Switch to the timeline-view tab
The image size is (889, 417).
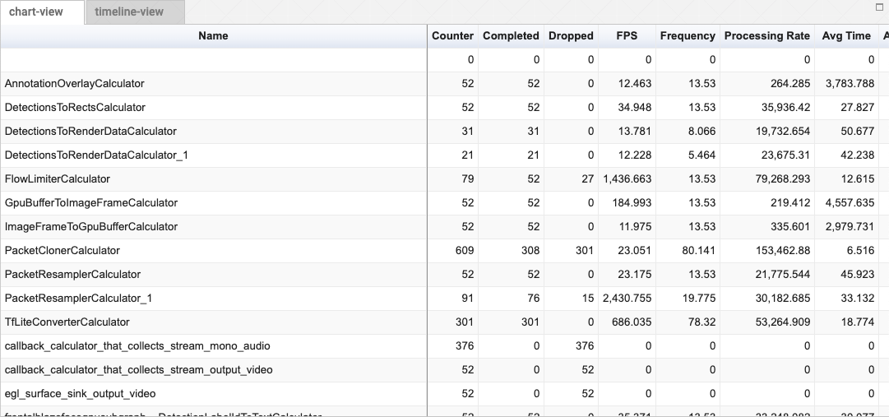click(129, 12)
